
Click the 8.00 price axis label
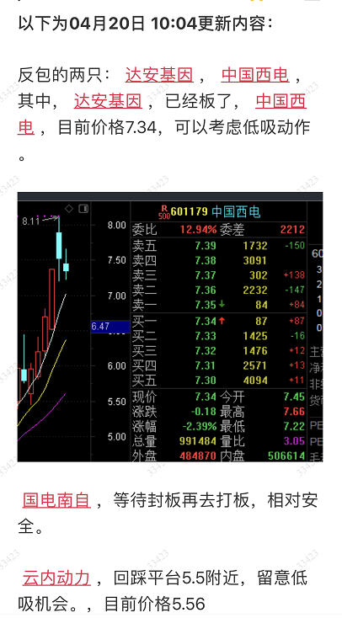pyautogui.click(x=117, y=225)
